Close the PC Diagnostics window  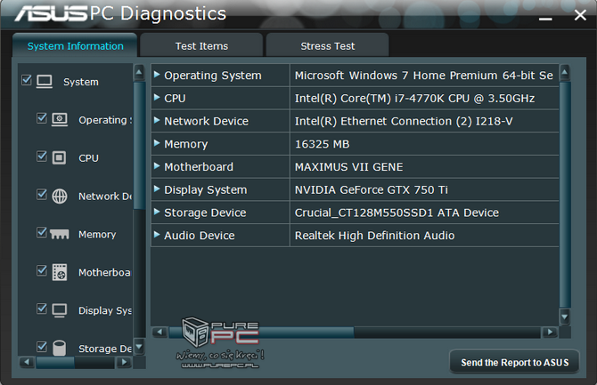(x=580, y=15)
